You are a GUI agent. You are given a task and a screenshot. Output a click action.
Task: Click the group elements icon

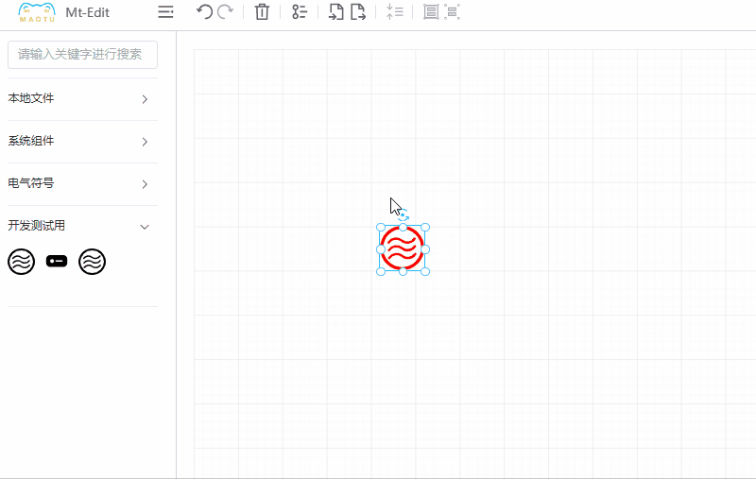coord(431,12)
